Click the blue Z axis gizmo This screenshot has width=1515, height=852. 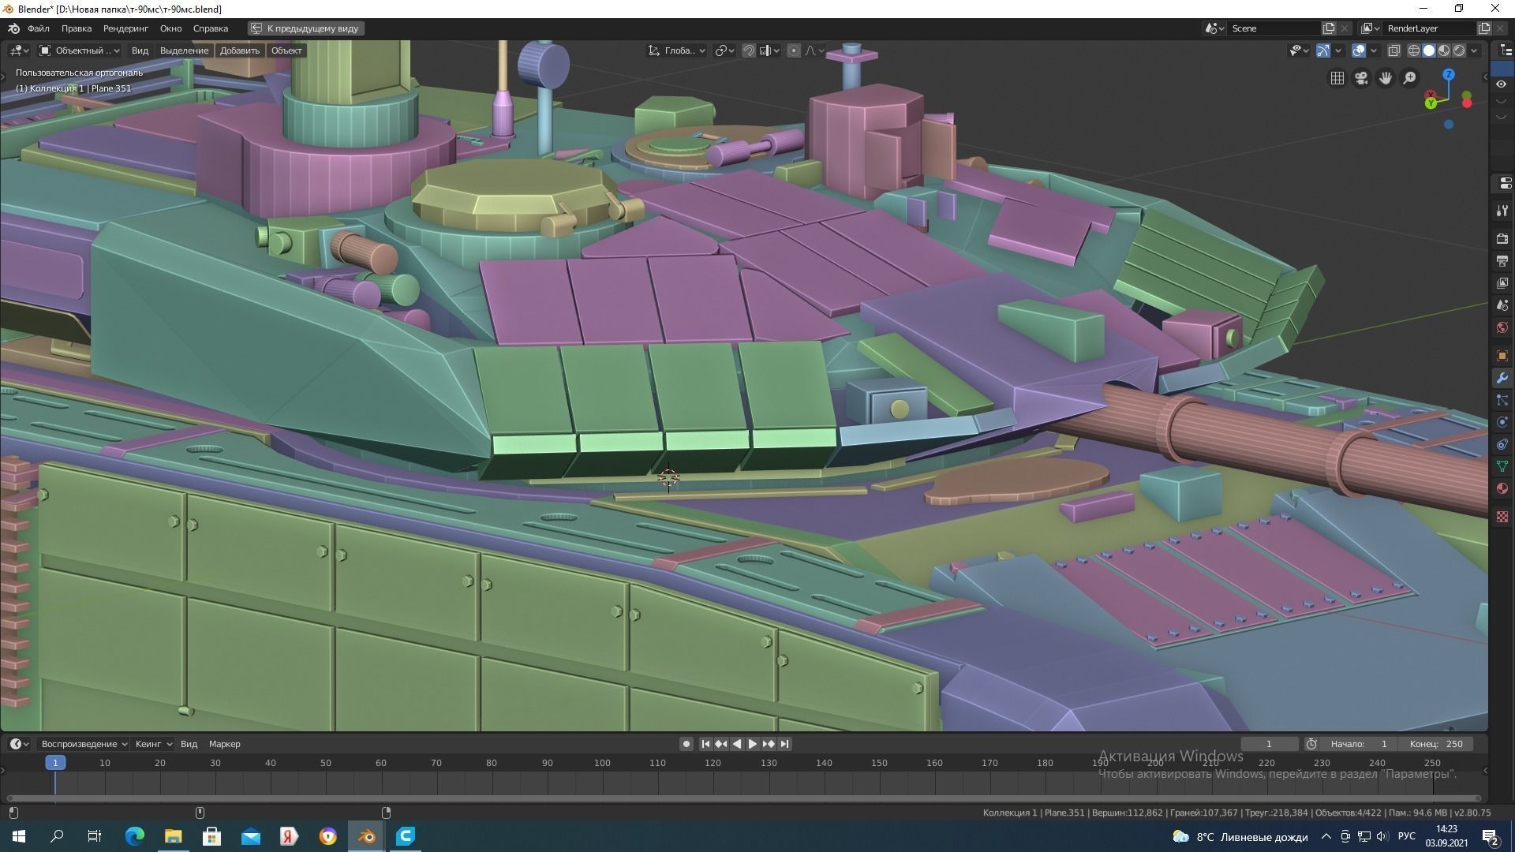point(1449,74)
